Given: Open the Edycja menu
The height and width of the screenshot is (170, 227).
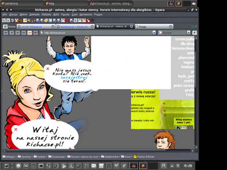Looking at the screenshot, I should pyautogui.click(x=13, y=15).
